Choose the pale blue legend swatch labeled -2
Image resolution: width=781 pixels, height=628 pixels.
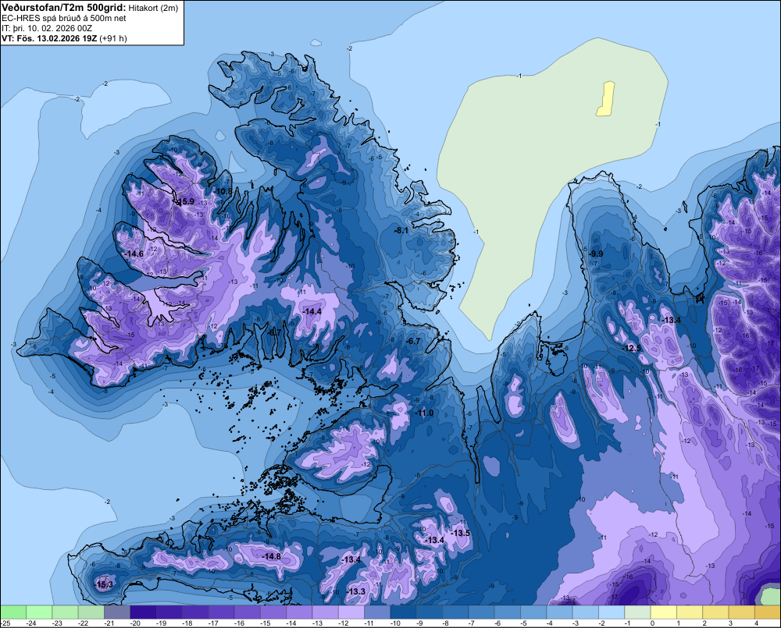(612, 612)
